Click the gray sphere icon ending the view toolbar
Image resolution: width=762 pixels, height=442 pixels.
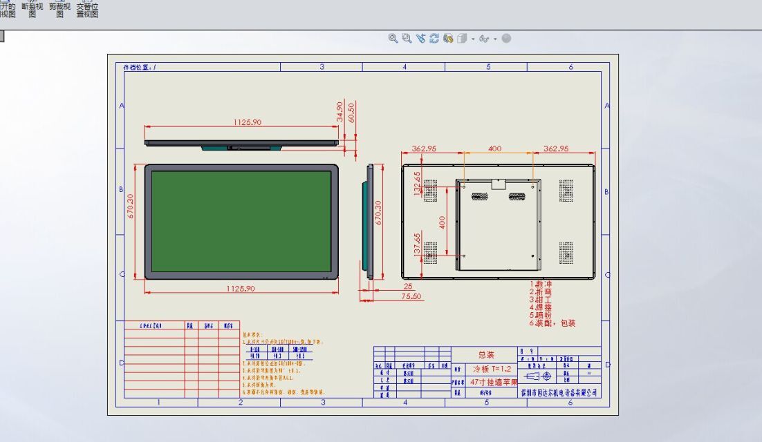point(506,39)
